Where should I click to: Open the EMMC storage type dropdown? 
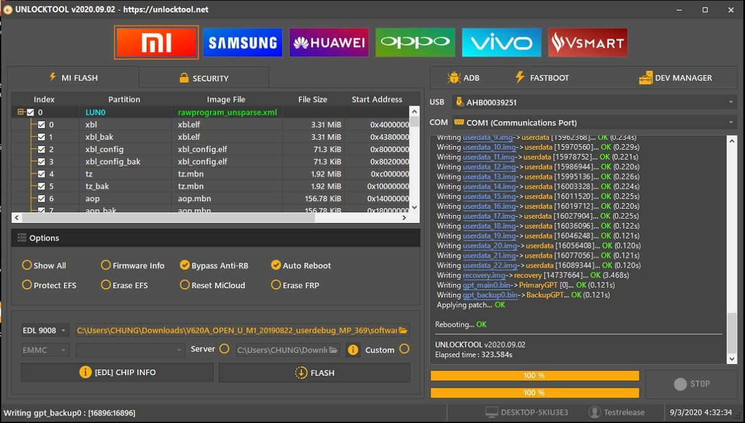(45, 350)
